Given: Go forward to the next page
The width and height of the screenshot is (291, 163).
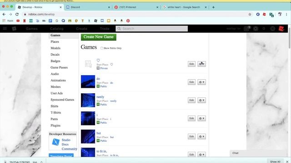Looking at the screenshot, I should tap(10, 14).
